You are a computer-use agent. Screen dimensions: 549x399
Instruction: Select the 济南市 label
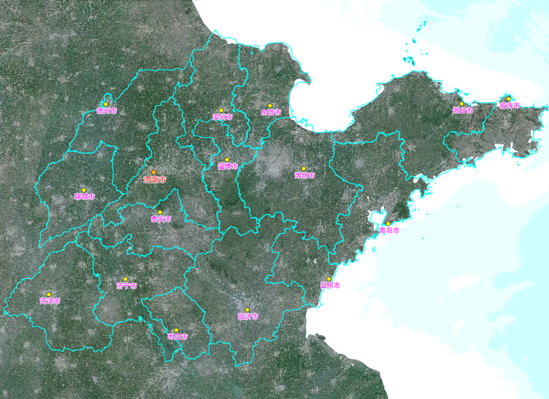click(x=155, y=180)
